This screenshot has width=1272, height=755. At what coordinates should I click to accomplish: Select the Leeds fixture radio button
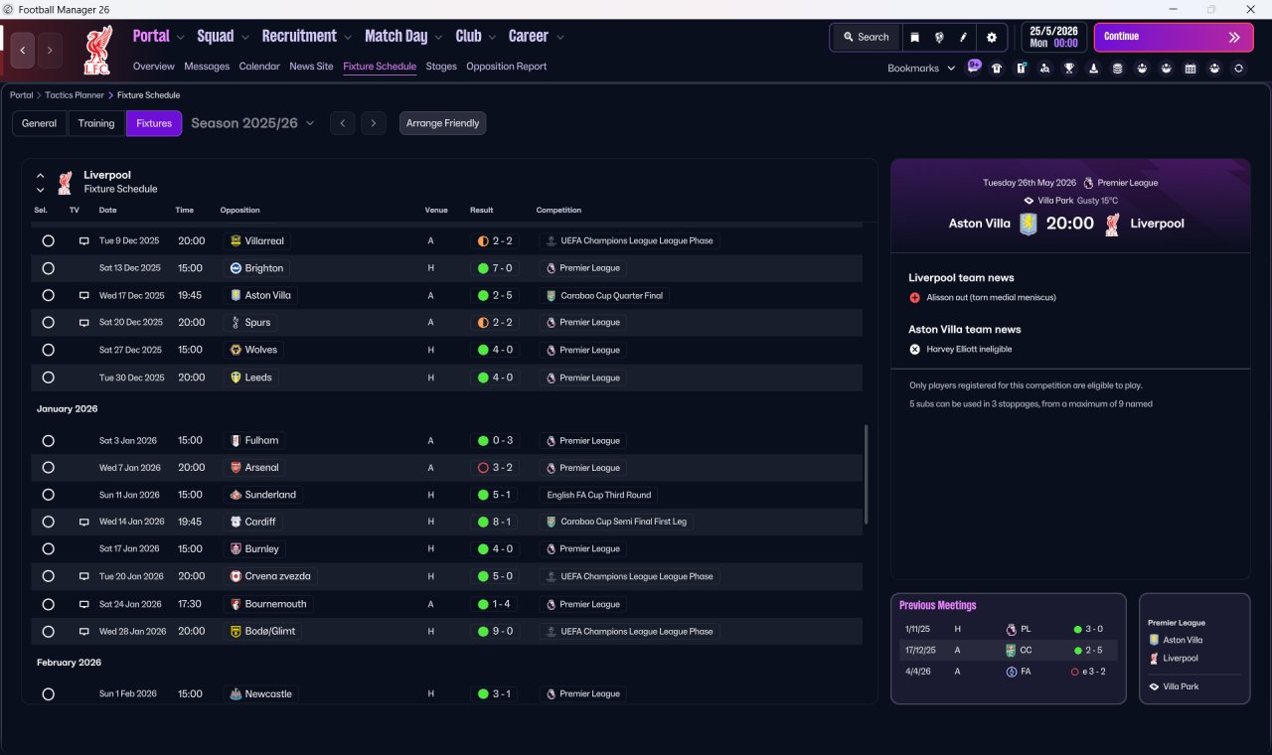[x=48, y=377]
